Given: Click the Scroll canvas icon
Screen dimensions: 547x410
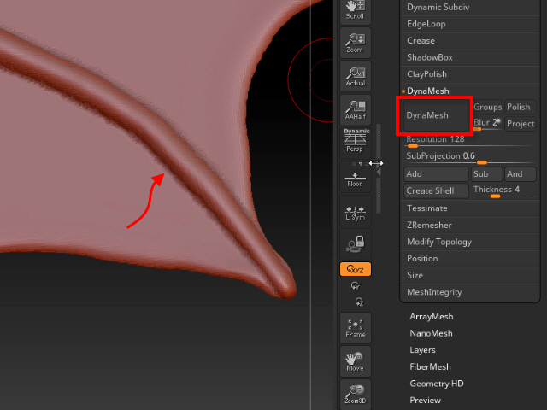Looking at the screenshot, I should coord(355,9).
